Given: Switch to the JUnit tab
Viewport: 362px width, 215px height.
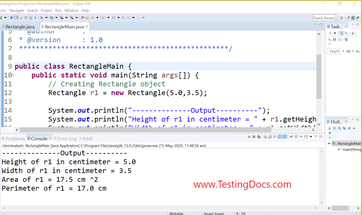Looking at the screenshot, I should (x=86, y=139).
